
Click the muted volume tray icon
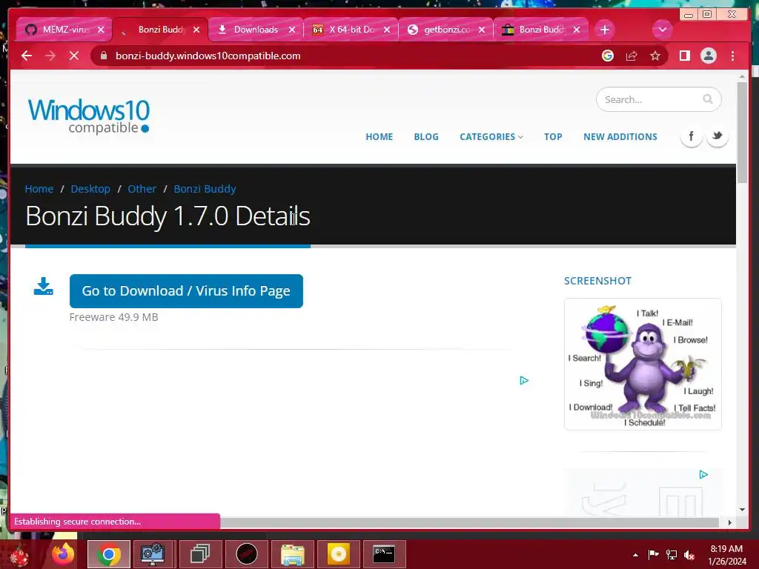(689, 555)
